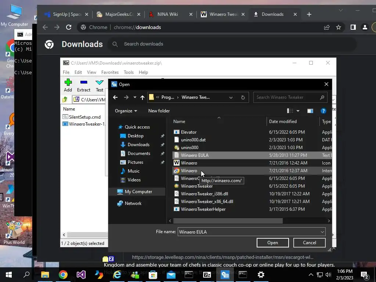Go forward in the Open dialog
The height and width of the screenshot is (282, 376).
pyautogui.click(x=126, y=97)
